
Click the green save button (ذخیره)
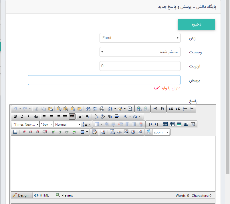(x=196, y=24)
